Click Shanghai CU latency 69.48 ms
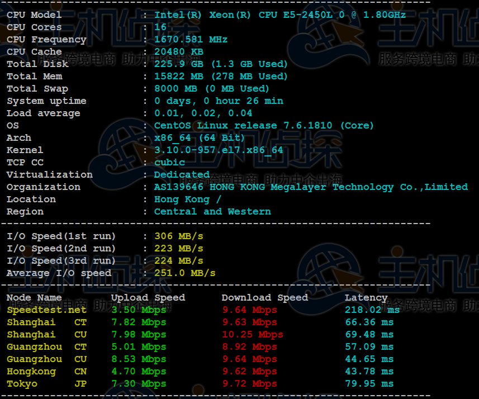Screen dimensions: 479x399 coord(369,335)
